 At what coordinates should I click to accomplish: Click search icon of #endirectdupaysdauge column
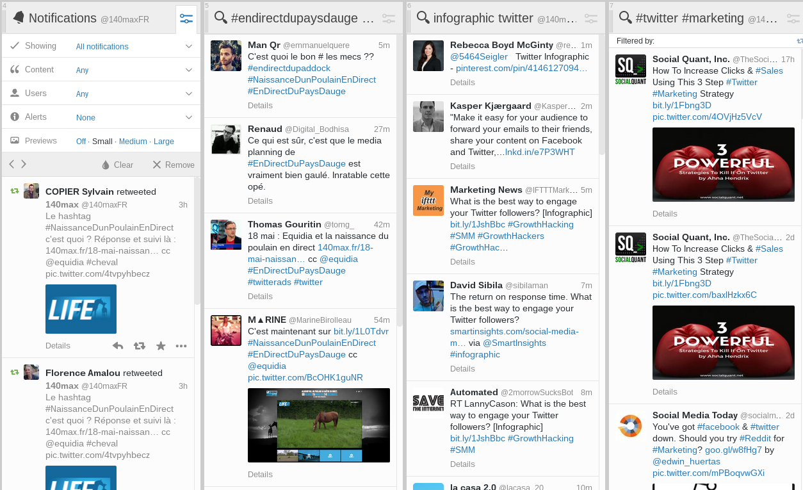coord(221,18)
